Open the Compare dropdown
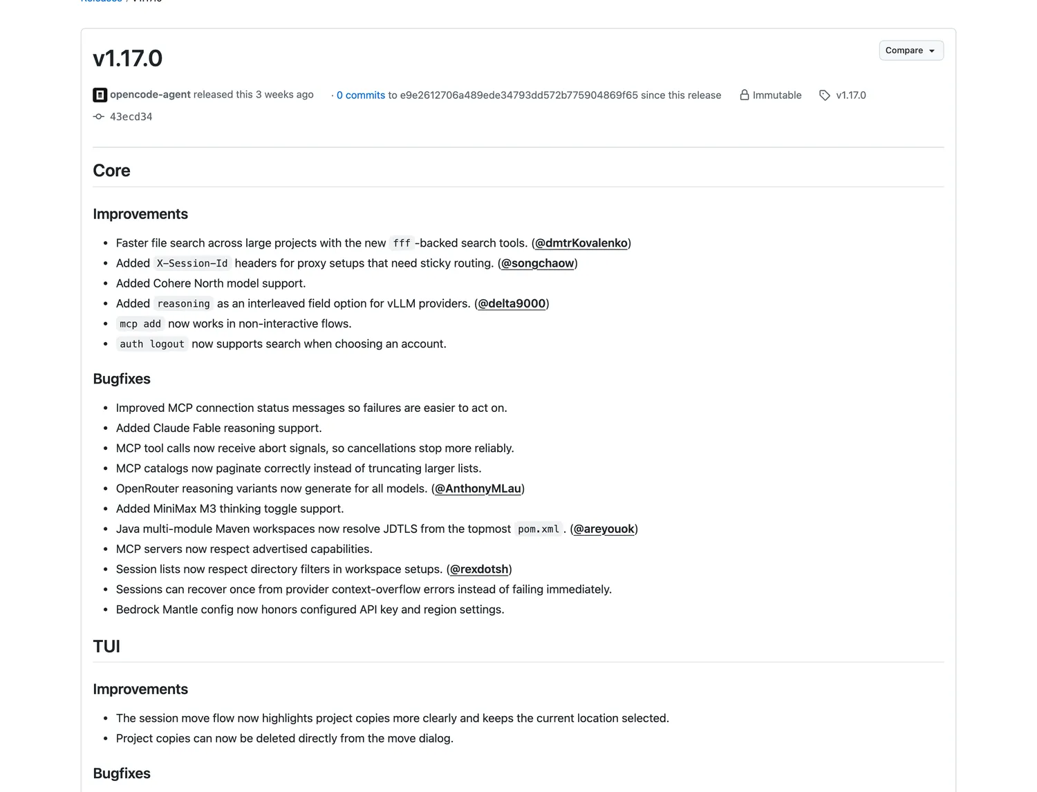Screen dimensions: 1037x792 click(911, 50)
